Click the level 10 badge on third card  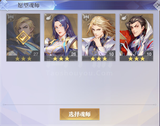(x=111, y=54)
